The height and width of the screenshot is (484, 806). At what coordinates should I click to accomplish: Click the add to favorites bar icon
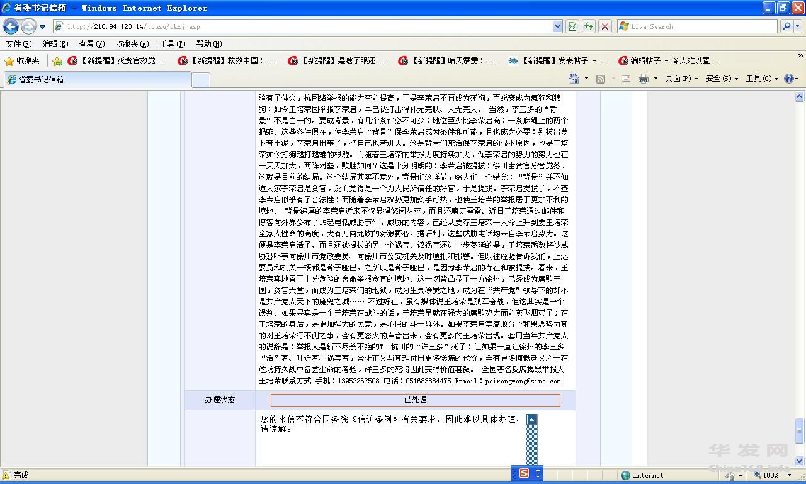coord(57,61)
